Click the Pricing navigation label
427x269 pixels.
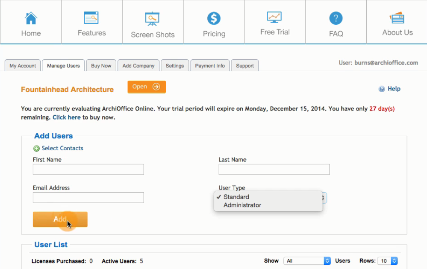[214, 34]
